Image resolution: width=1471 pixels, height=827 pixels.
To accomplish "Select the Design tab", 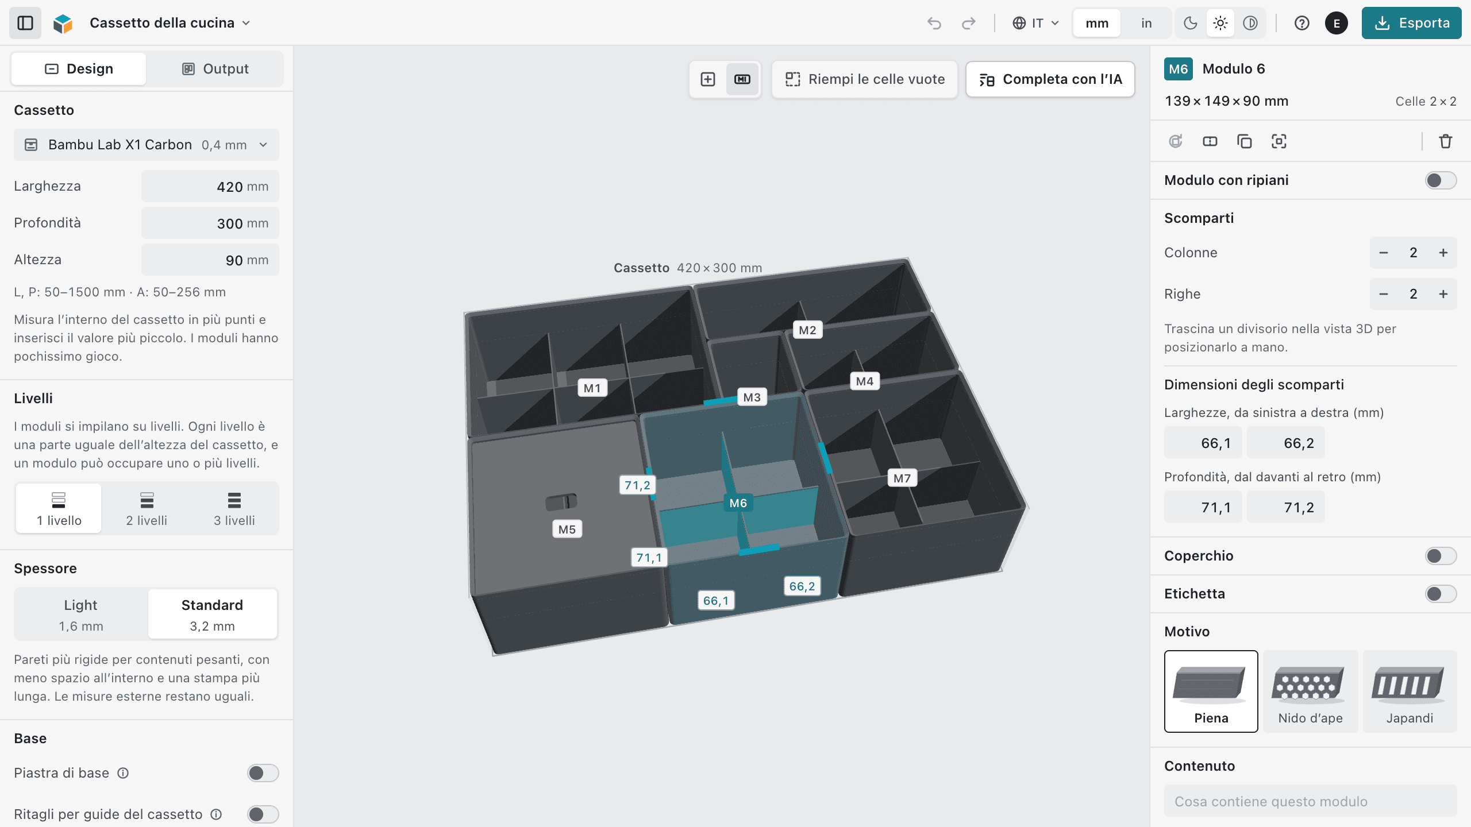I will click(79, 69).
